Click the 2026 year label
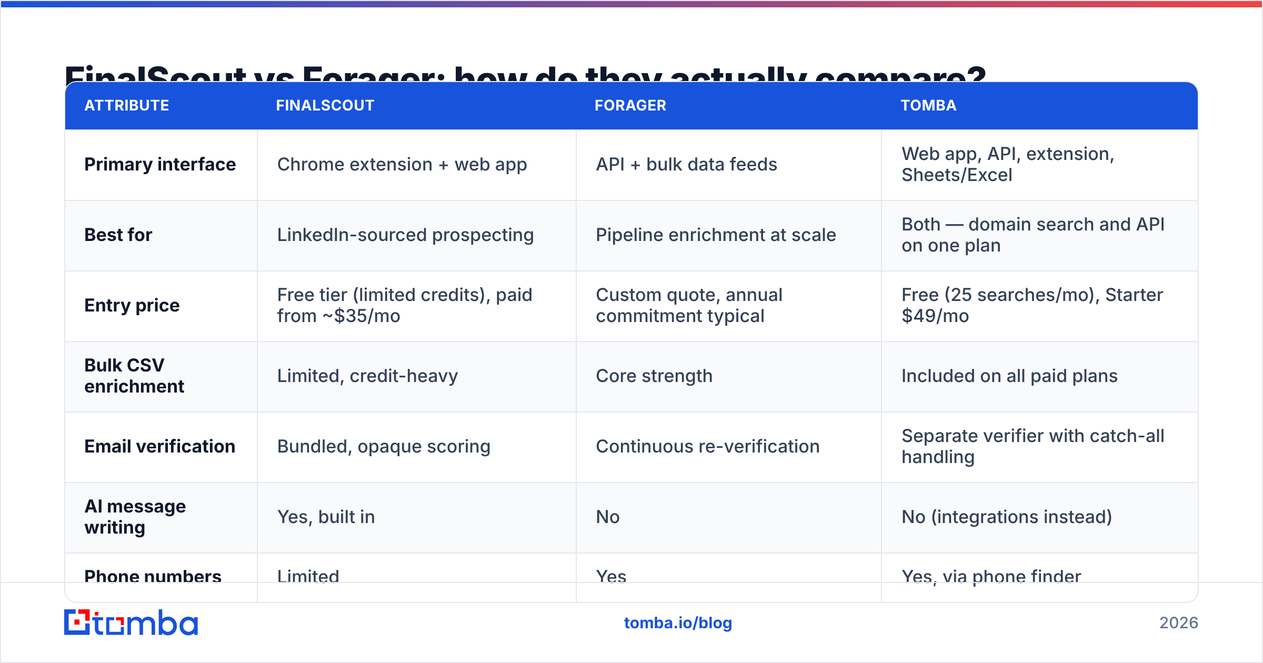The width and height of the screenshot is (1263, 663). point(1179,623)
